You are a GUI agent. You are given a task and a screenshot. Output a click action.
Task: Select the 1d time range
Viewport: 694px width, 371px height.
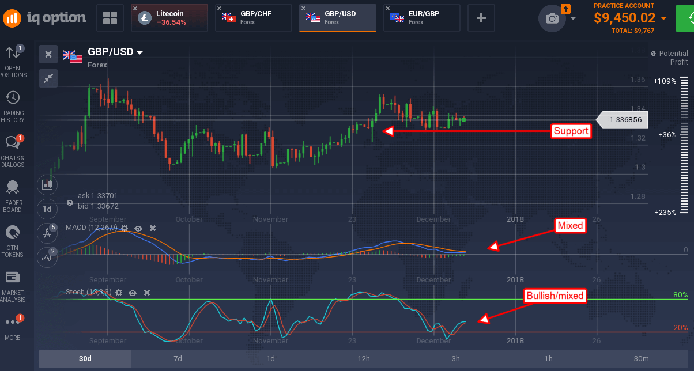point(270,359)
